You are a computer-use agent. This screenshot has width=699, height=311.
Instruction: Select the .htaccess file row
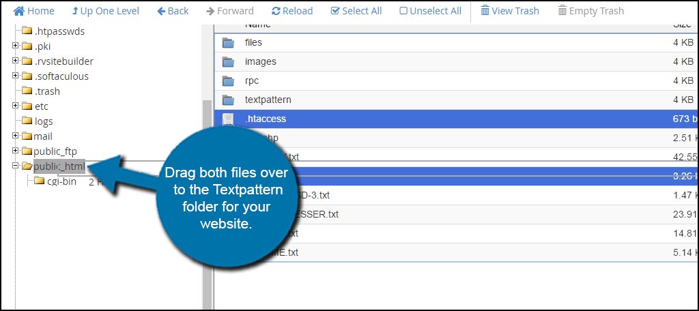pos(265,119)
